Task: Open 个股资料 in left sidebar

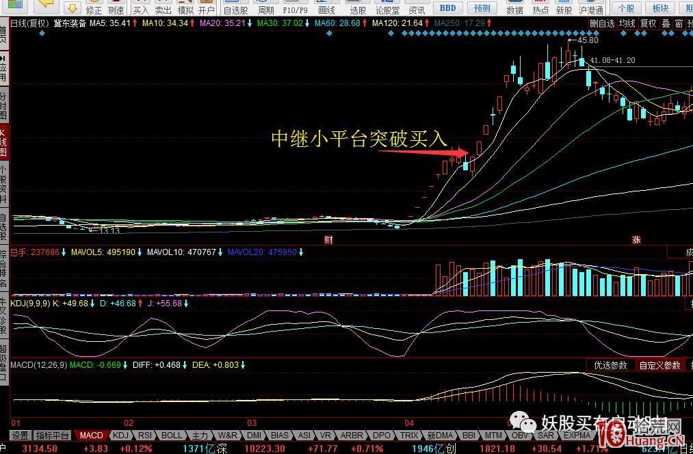Action: (3, 184)
